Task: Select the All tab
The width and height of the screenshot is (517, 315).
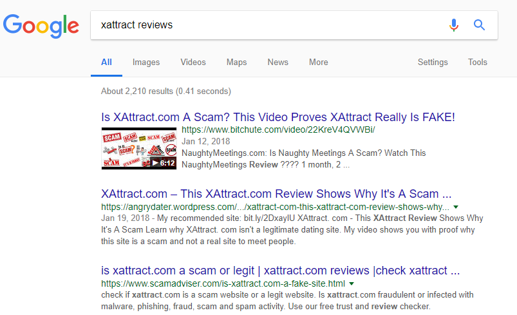Action: (x=106, y=62)
